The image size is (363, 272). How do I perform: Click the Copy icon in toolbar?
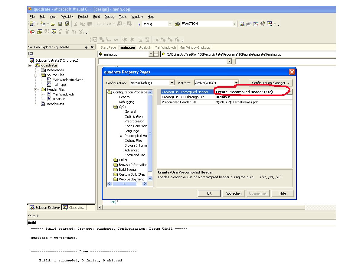pos(83,24)
